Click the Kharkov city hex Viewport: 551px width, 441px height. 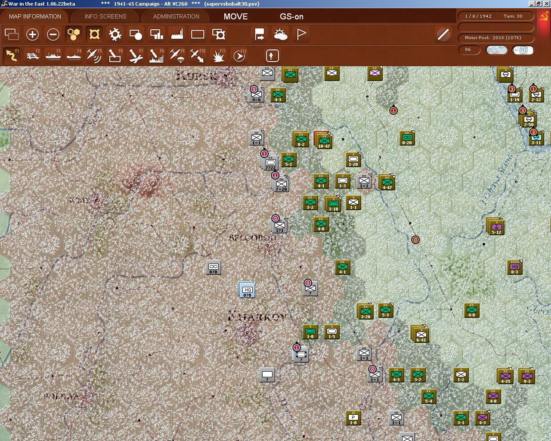click(247, 332)
